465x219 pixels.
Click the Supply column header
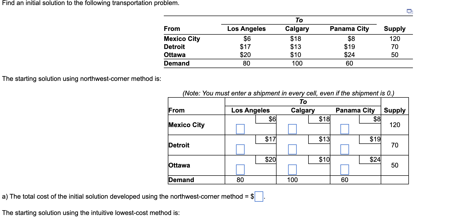395,110
